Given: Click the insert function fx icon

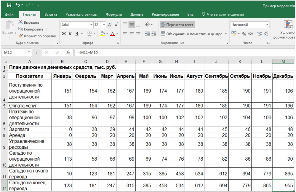Looking at the screenshot, I should tap(68, 52).
